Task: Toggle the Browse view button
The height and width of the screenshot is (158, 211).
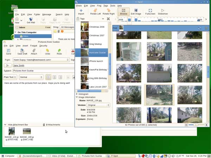Action: coord(123,12)
